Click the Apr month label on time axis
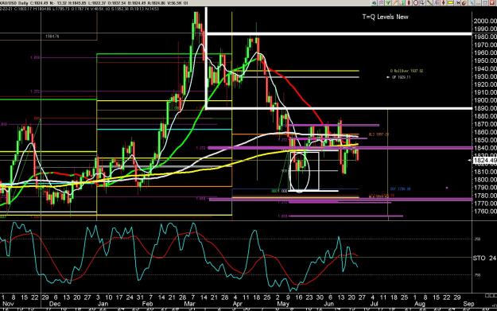The image size is (497, 311). point(238,304)
